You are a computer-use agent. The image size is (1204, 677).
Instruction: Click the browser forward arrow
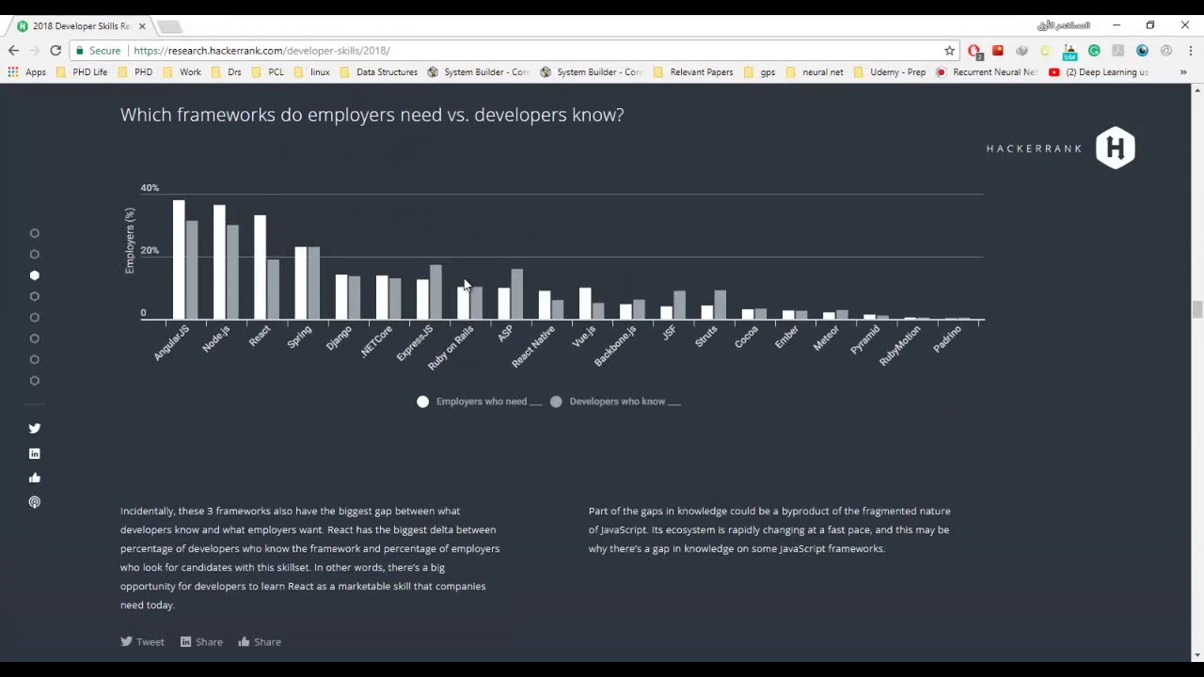(x=35, y=51)
